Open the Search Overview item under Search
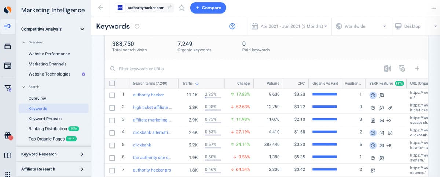The width and height of the screenshot is (440, 177). point(37,99)
